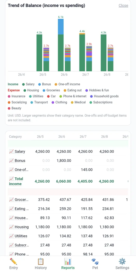Toggle Subscriptions legend item
Viewport: 136px width, 274px height.
click(101, 102)
